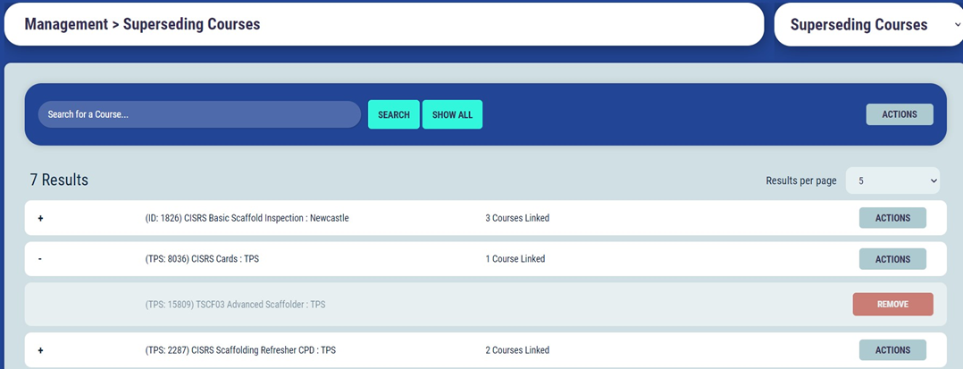
Task: Collapse the CISRS Cards row
Action: tap(40, 259)
